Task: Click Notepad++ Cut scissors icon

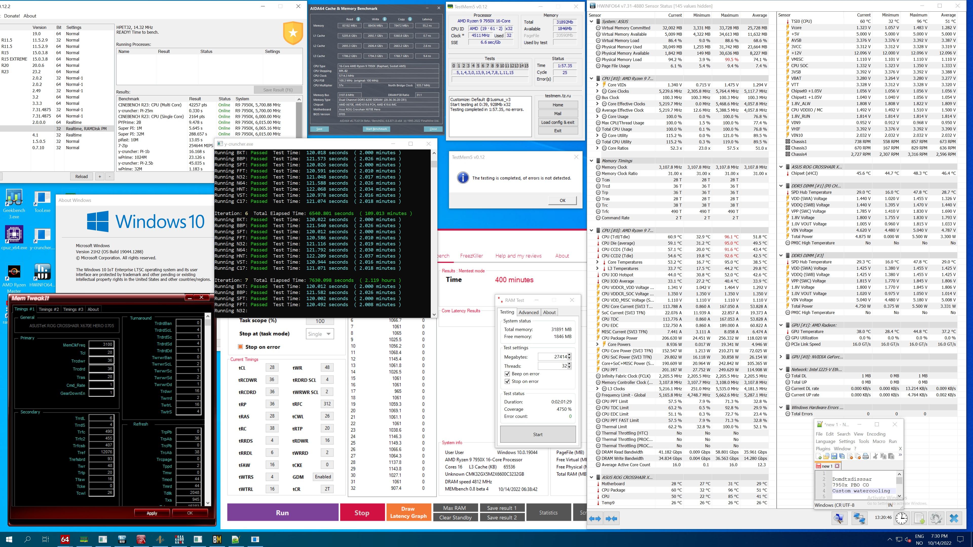Action: [x=875, y=456]
